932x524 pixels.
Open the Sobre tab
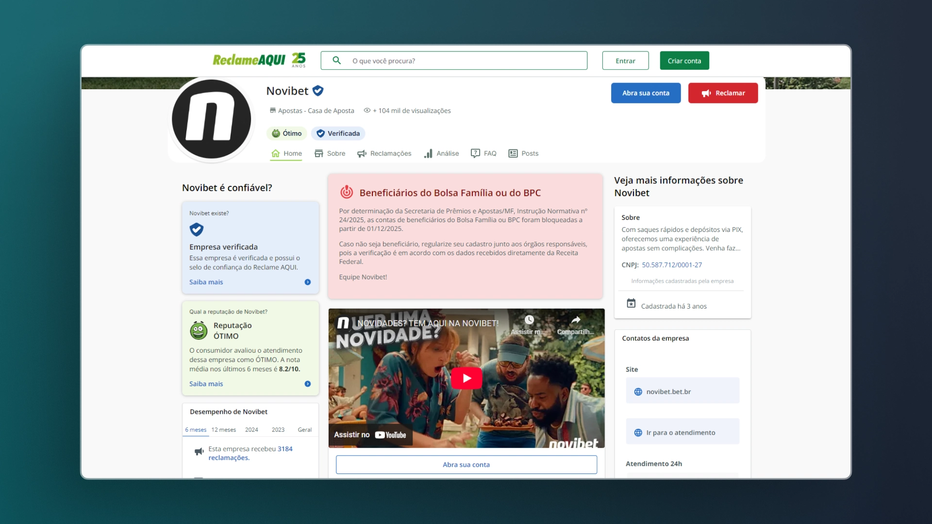coord(330,153)
